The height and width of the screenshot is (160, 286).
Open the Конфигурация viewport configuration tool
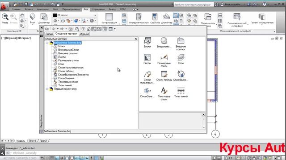click(x=109, y=18)
